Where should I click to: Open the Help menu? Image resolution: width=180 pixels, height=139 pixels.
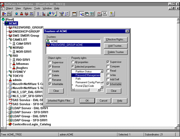[x=56, y=8]
